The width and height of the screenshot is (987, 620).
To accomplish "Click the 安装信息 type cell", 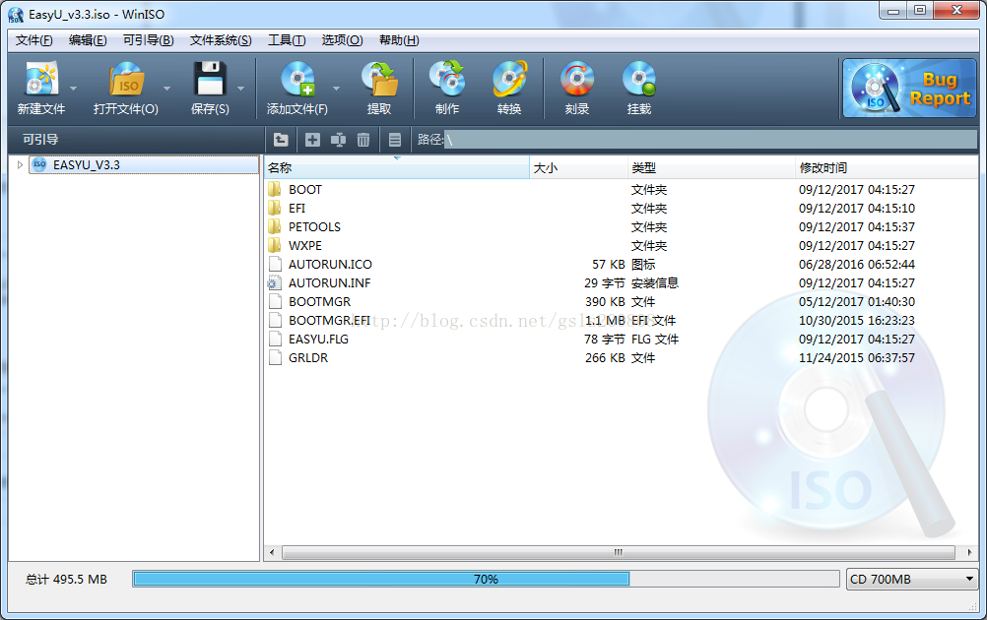I will (655, 283).
